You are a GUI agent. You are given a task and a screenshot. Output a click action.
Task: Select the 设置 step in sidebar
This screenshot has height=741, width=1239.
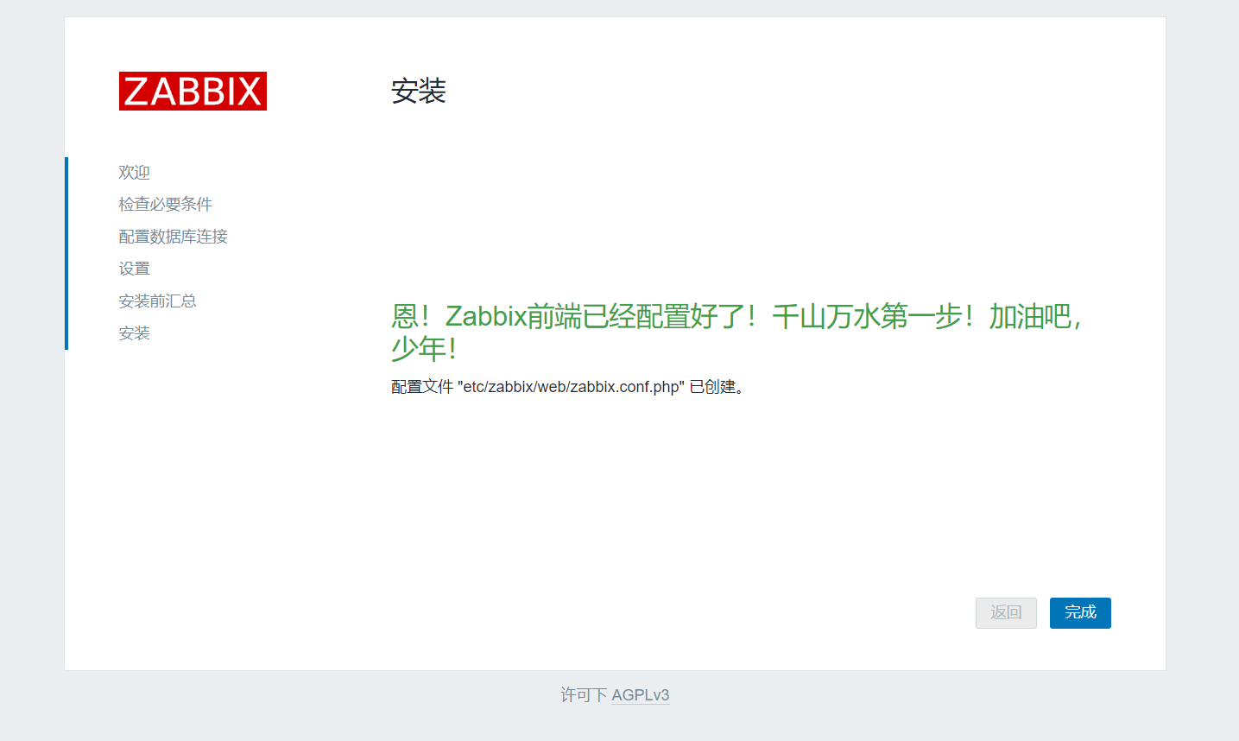[x=135, y=269]
